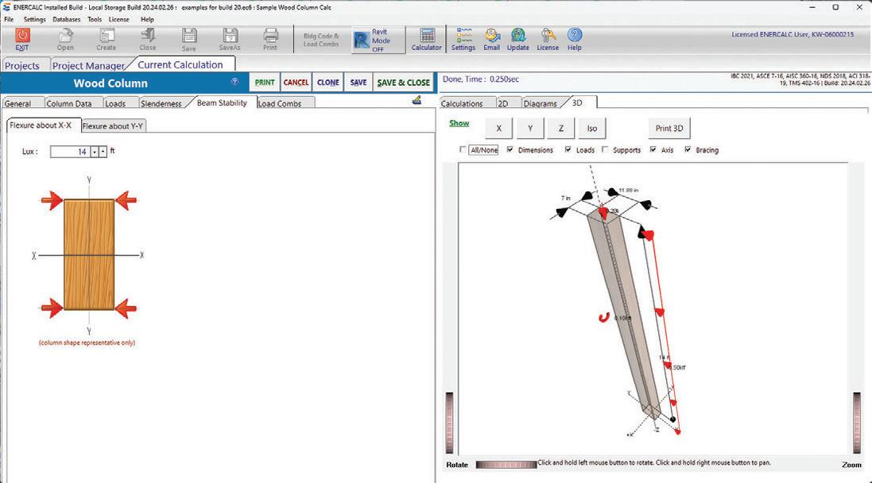
Task: Open the Slenderness tab
Action: click(161, 103)
